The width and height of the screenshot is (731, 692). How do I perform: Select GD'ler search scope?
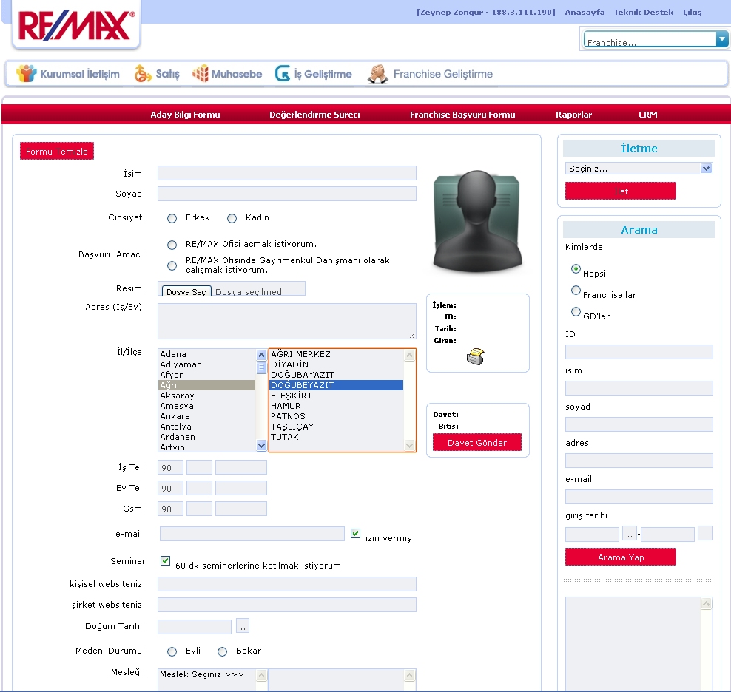[576, 311]
